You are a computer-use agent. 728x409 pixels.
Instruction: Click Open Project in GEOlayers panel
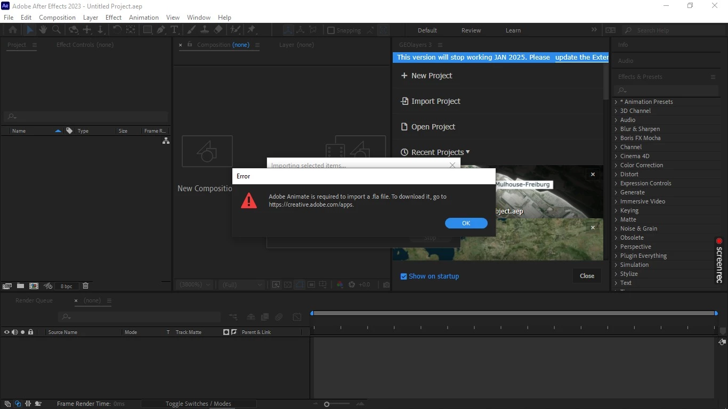click(x=428, y=127)
